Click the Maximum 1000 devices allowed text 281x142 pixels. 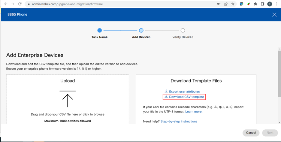click(68, 121)
